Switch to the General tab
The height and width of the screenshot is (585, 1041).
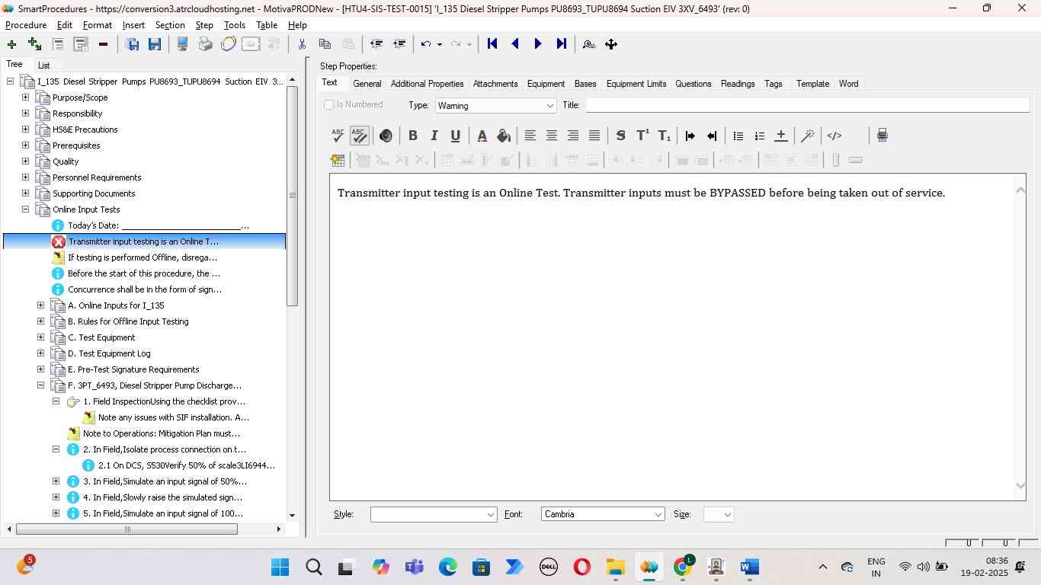coord(367,84)
